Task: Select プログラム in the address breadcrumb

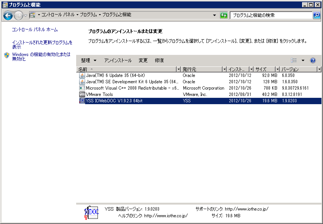Action: (x=88, y=15)
